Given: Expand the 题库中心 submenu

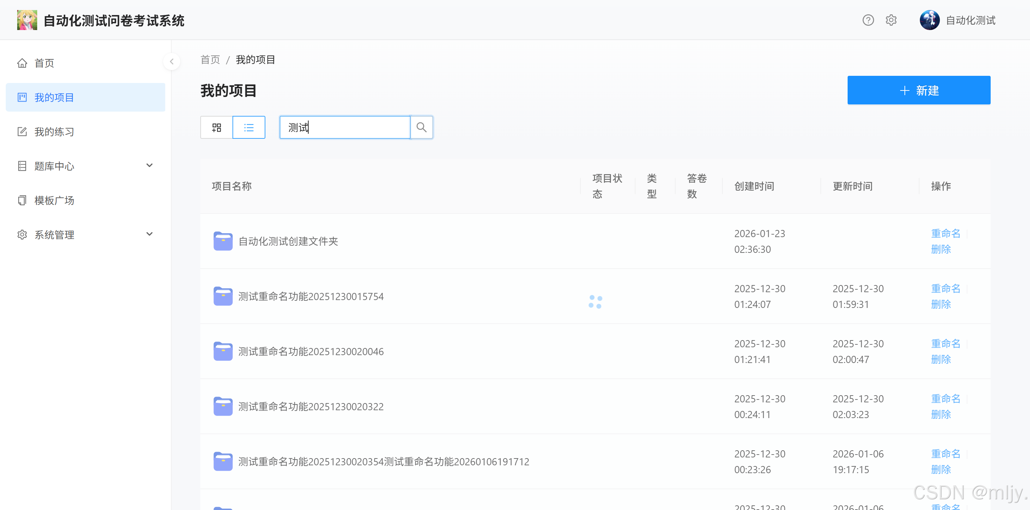Looking at the screenshot, I should click(149, 166).
